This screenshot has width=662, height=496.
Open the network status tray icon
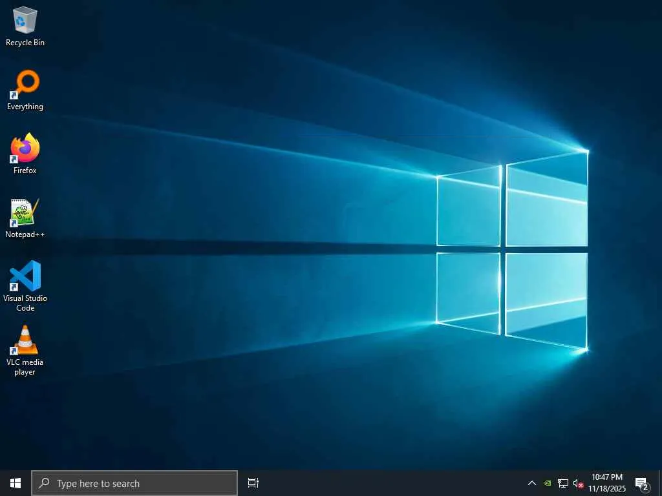click(563, 483)
